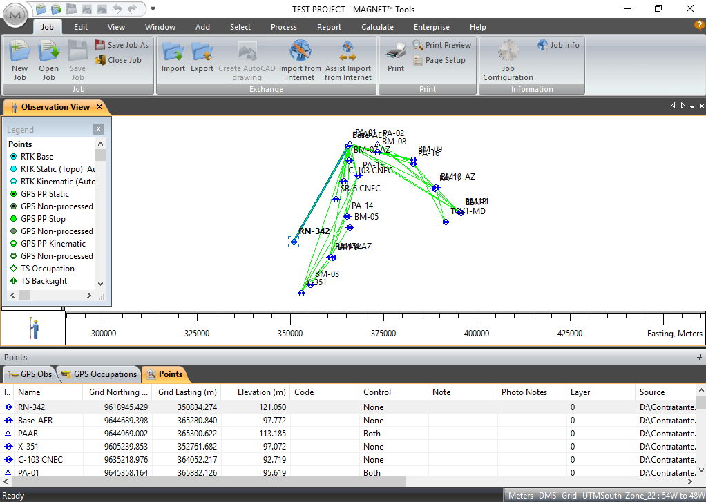
Task: Show Job Info details
Action: (558, 45)
